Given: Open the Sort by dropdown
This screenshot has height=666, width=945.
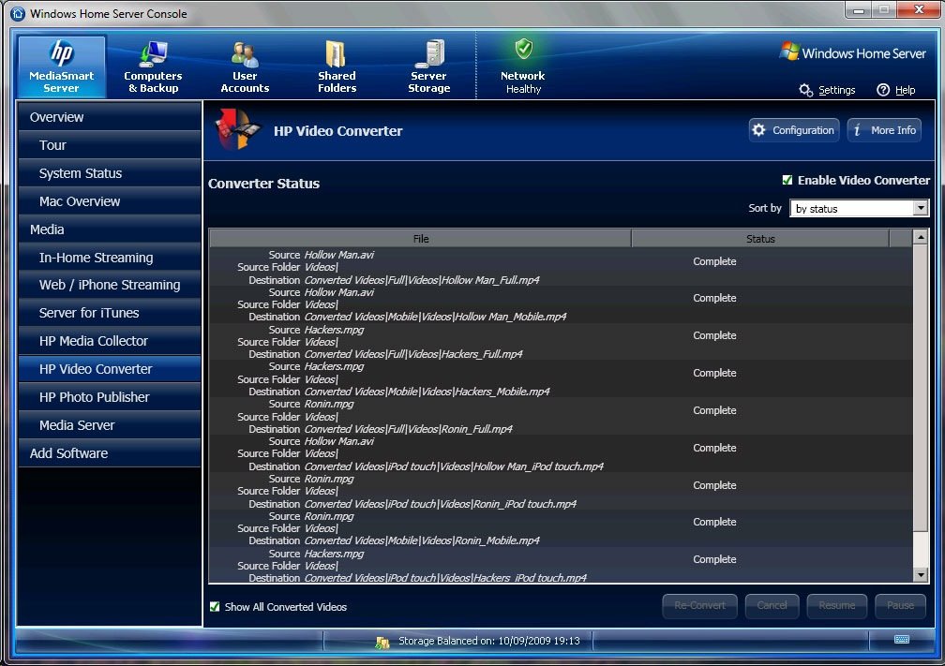Looking at the screenshot, I should tap(859, 208).
